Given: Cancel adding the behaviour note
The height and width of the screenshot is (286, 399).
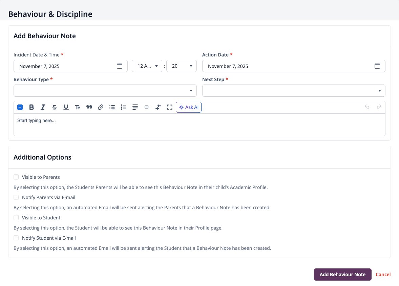Looking at the screenshot, I should click(x=383, y=275).
